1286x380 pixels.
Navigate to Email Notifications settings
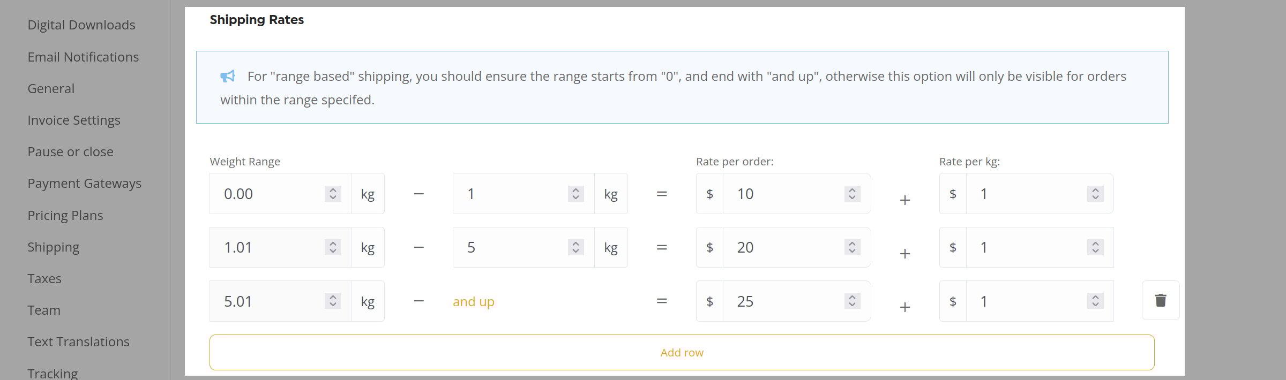coord(83,57)
